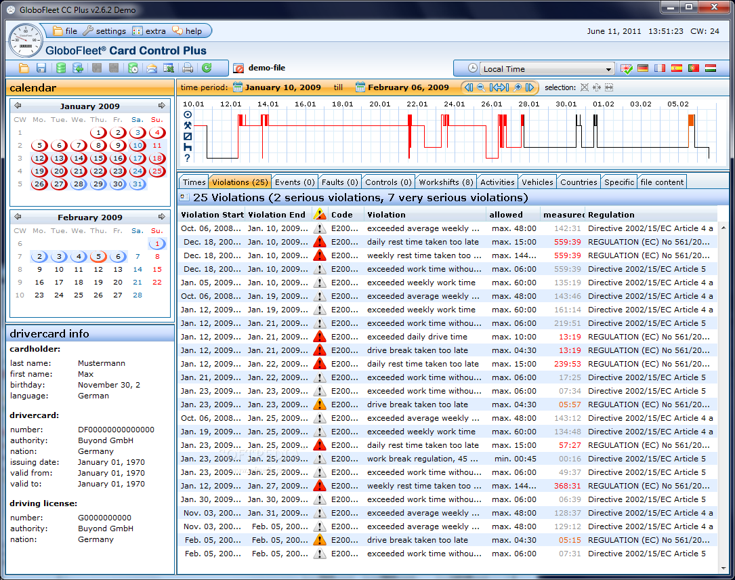Viewport: 735px width, 580px height.
Task: Select the Spanish flag language option
Action: 676,68
